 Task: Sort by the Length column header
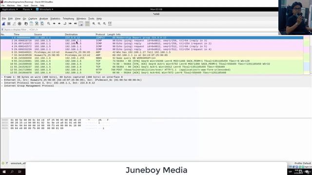click(111, 35)
